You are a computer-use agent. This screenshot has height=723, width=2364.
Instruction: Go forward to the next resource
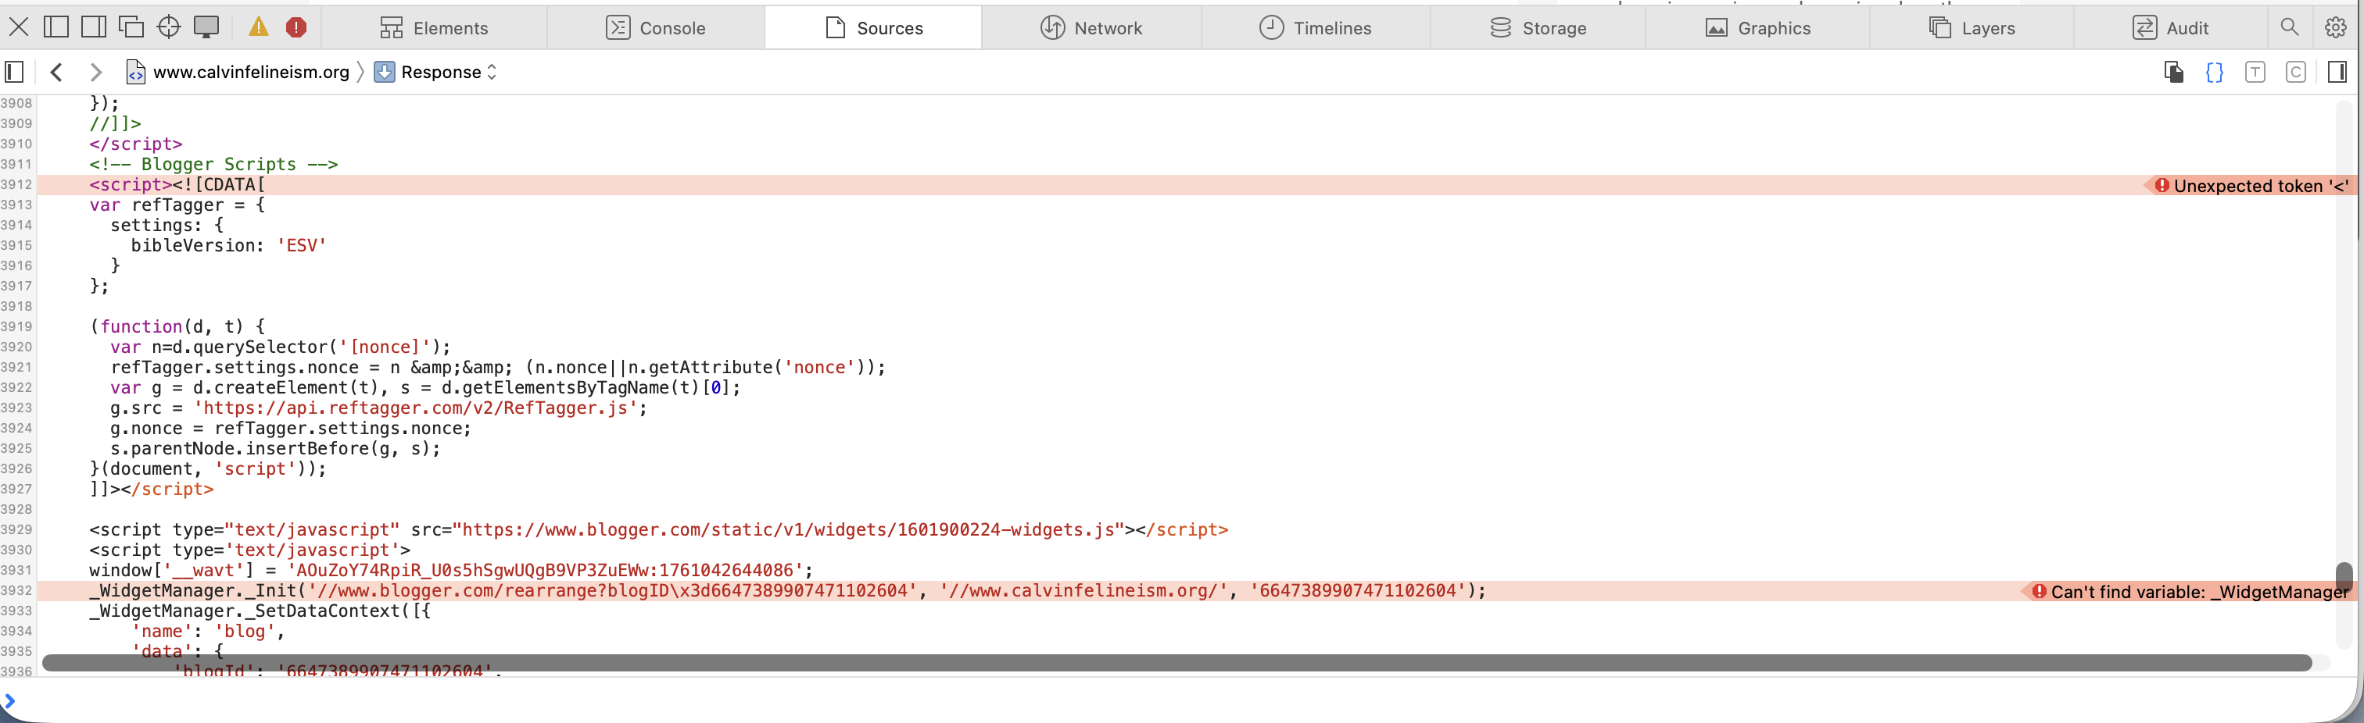pos(95,72)
